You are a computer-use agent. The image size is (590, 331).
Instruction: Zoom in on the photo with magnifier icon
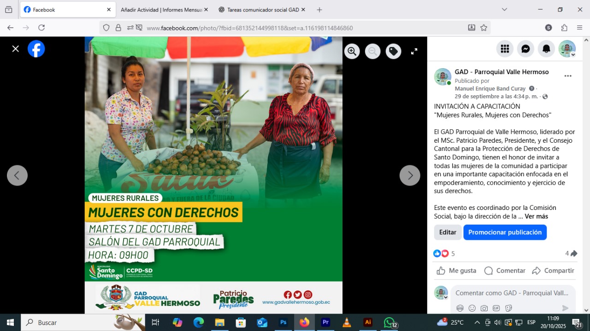(352, 51)
